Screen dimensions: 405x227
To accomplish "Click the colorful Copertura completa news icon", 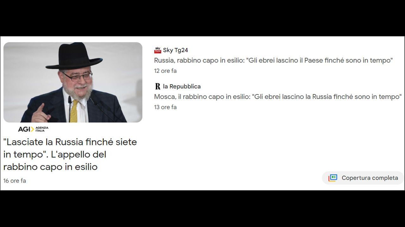I will click(333, 178).
